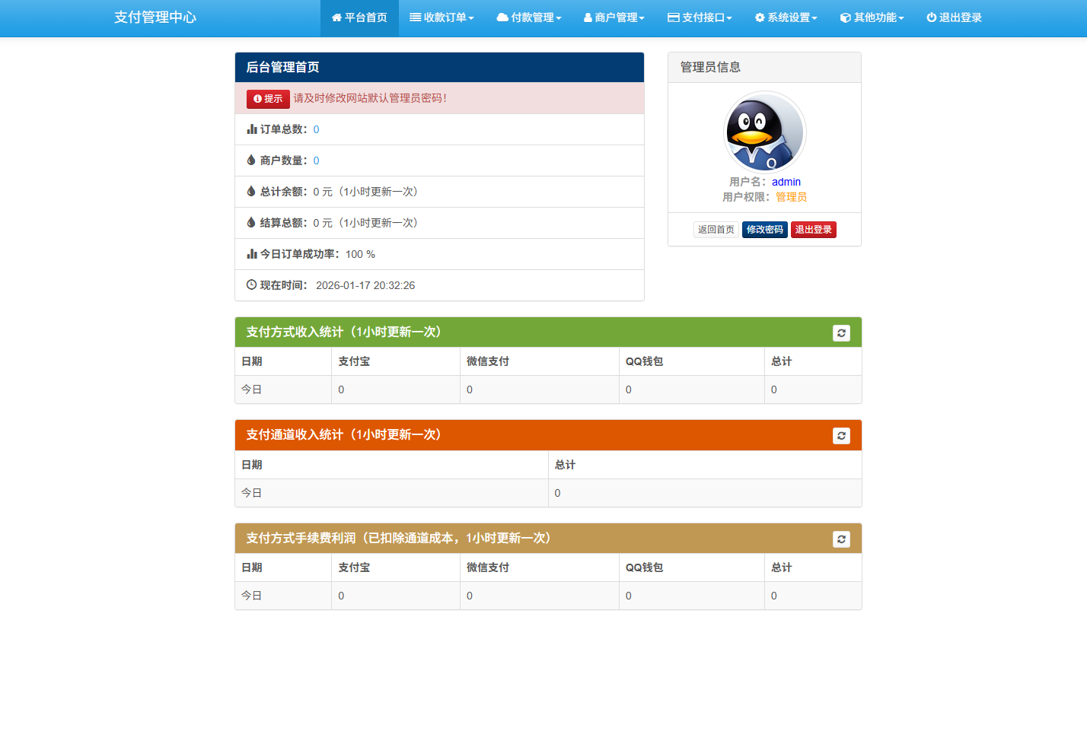The width and height of the screenshot is (1087, 747).
Task: Click the clock icon beside 现在时间
Action: point(252,284)
